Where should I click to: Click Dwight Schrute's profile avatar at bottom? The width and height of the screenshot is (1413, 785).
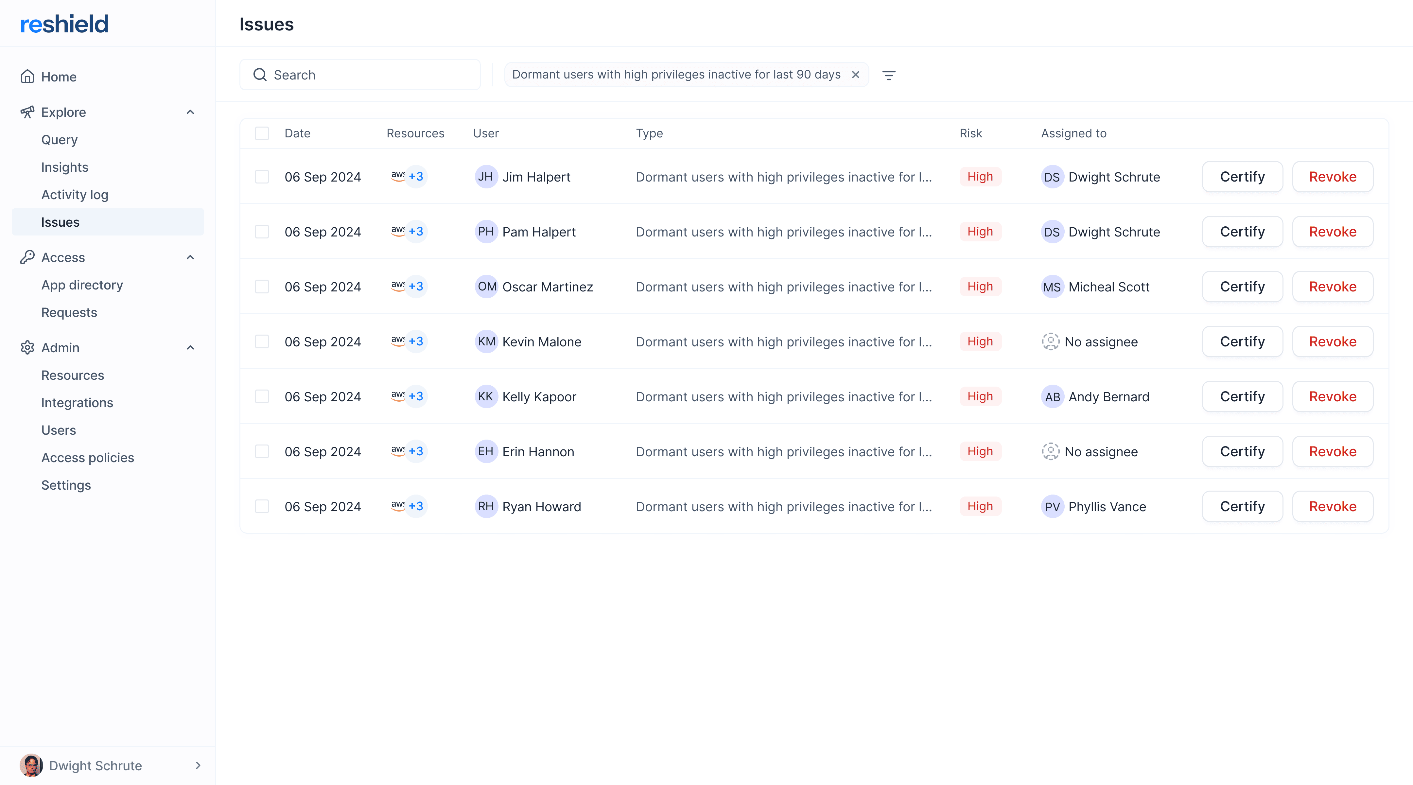(x=31, y=765)
